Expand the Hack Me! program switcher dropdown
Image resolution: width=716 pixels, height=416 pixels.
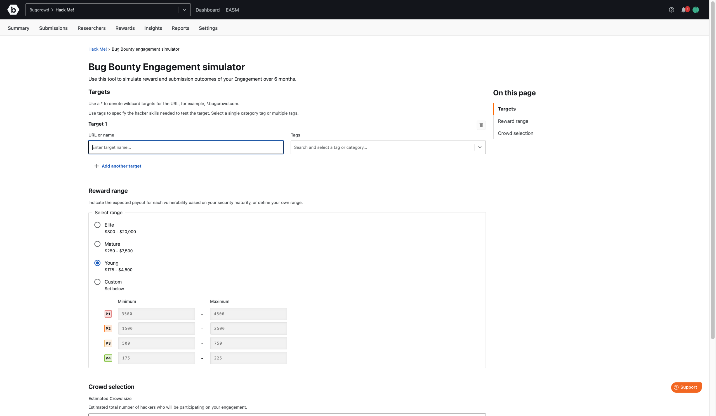point(184,10)
